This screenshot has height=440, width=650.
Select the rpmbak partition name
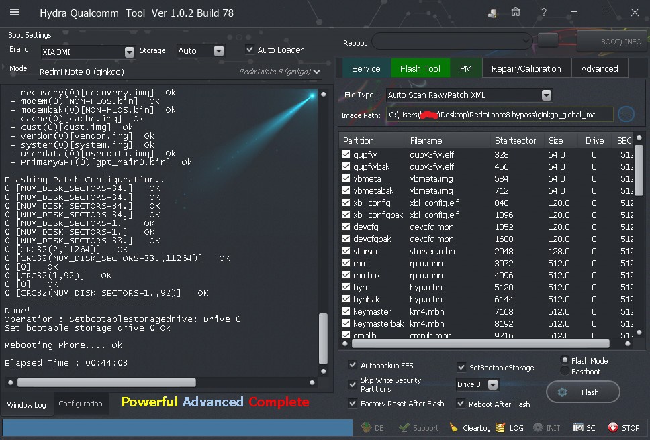[367, 275]
